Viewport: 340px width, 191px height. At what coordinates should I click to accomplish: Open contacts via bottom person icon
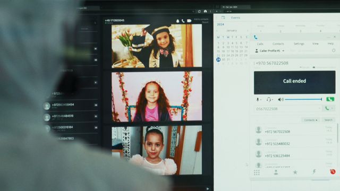coord(276,172)
